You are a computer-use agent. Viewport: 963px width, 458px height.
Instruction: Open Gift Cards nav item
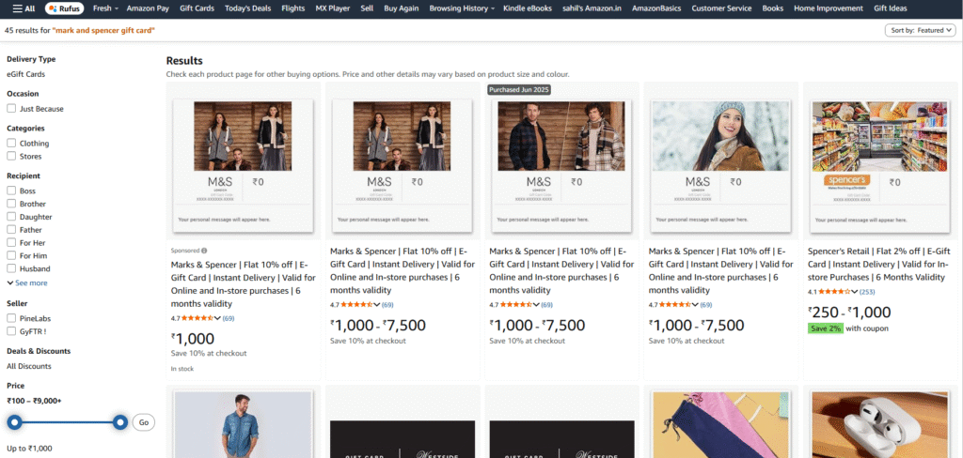pos(197,8)
